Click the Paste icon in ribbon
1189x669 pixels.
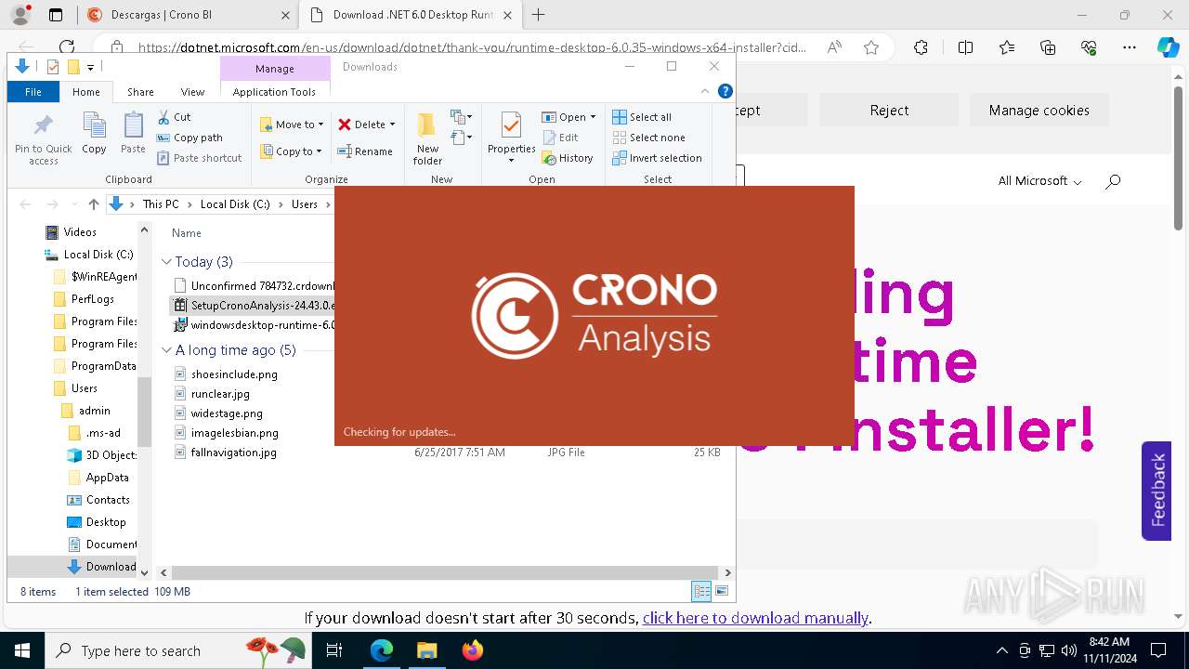[x=133, y=133]
